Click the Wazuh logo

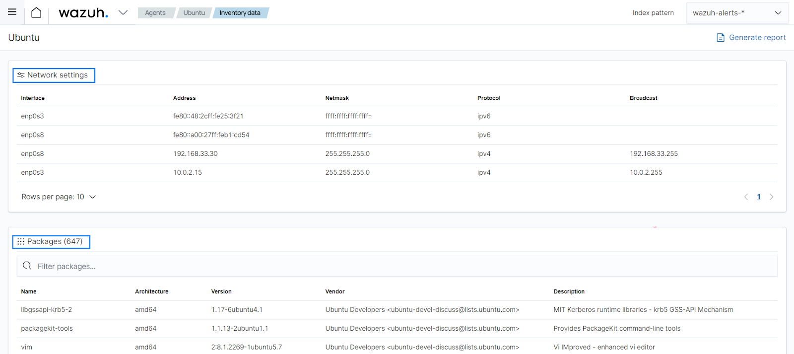coord(83,12)
